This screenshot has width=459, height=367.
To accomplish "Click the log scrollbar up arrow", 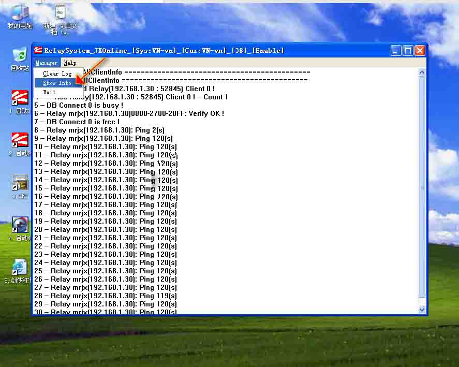I will point(422,72).
